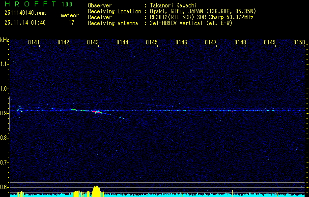Image resolution: width=309 pixels, height=197 pixels.
Task: Select the 0148 time marker
Action: tap(240, 43)
